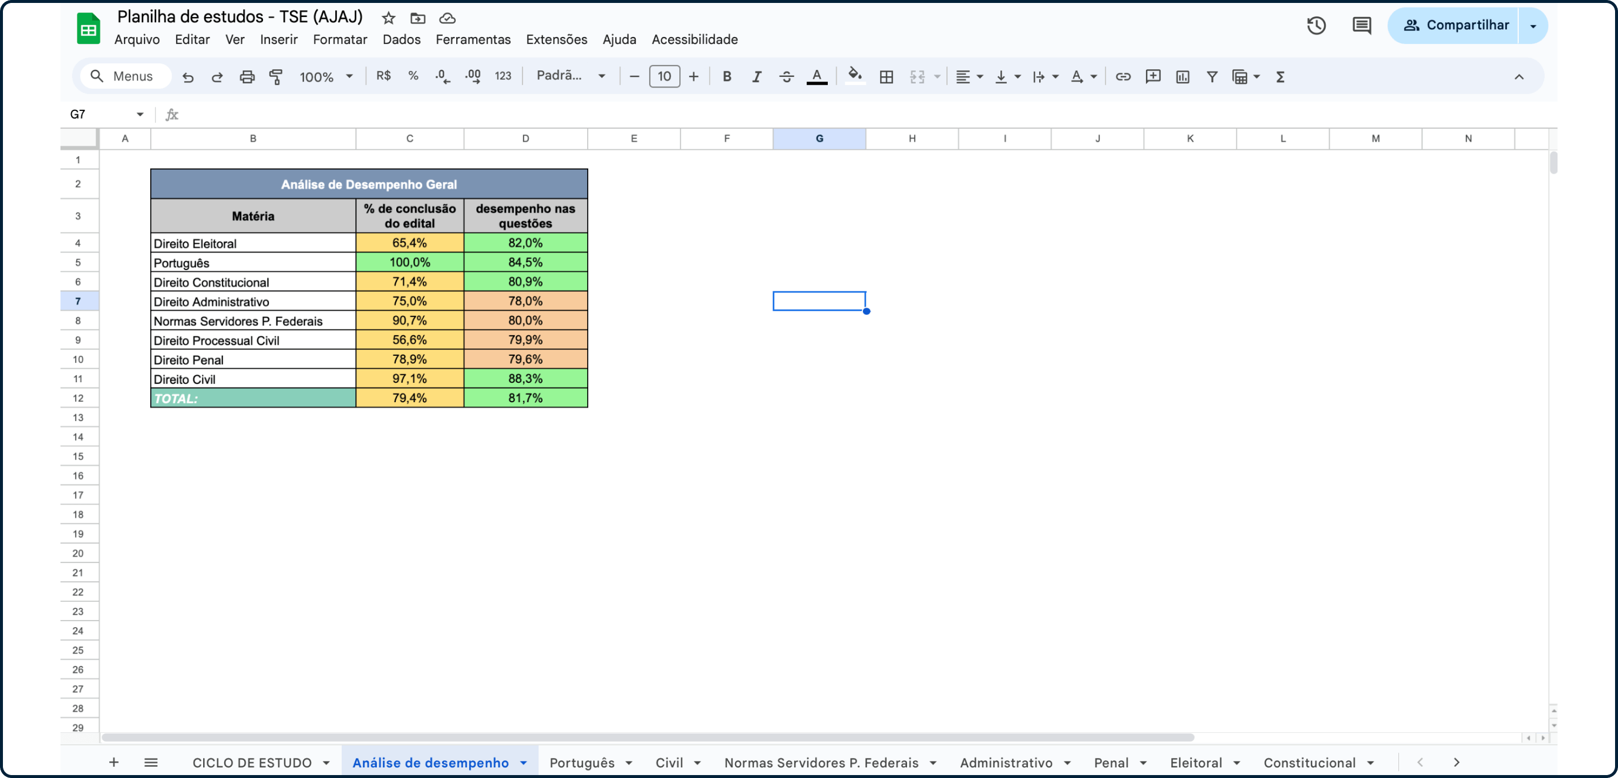Viewport: 1618px width, 778px height.
Task: Open the Formatar menu
Action: (x=340, y=39)
